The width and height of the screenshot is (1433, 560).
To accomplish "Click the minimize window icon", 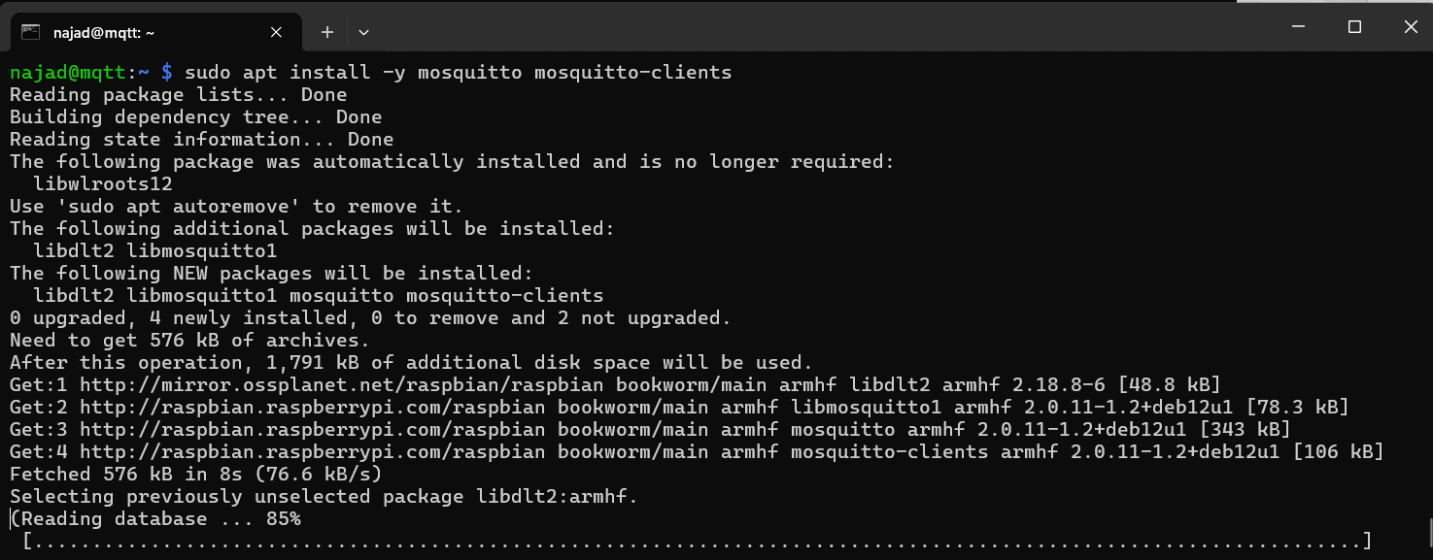I will click(x=1298, y=27).
